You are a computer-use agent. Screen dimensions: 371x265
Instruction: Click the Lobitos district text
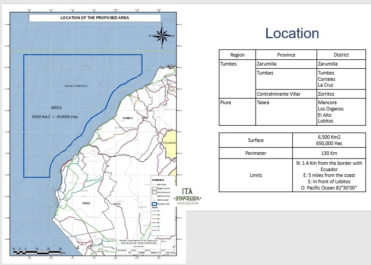click(x=326, y=121)
